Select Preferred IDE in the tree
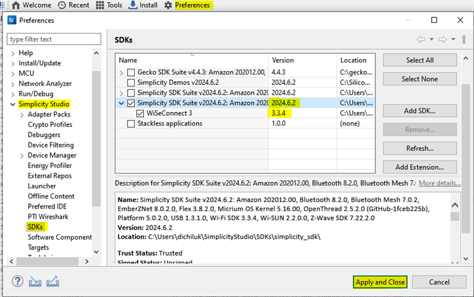The height and width of the screenshot is (297, 474). click(x=47, y=206)
